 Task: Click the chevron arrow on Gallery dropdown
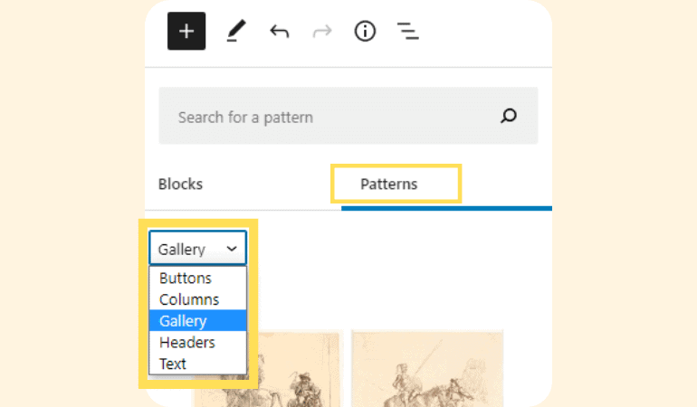[232, 249]
